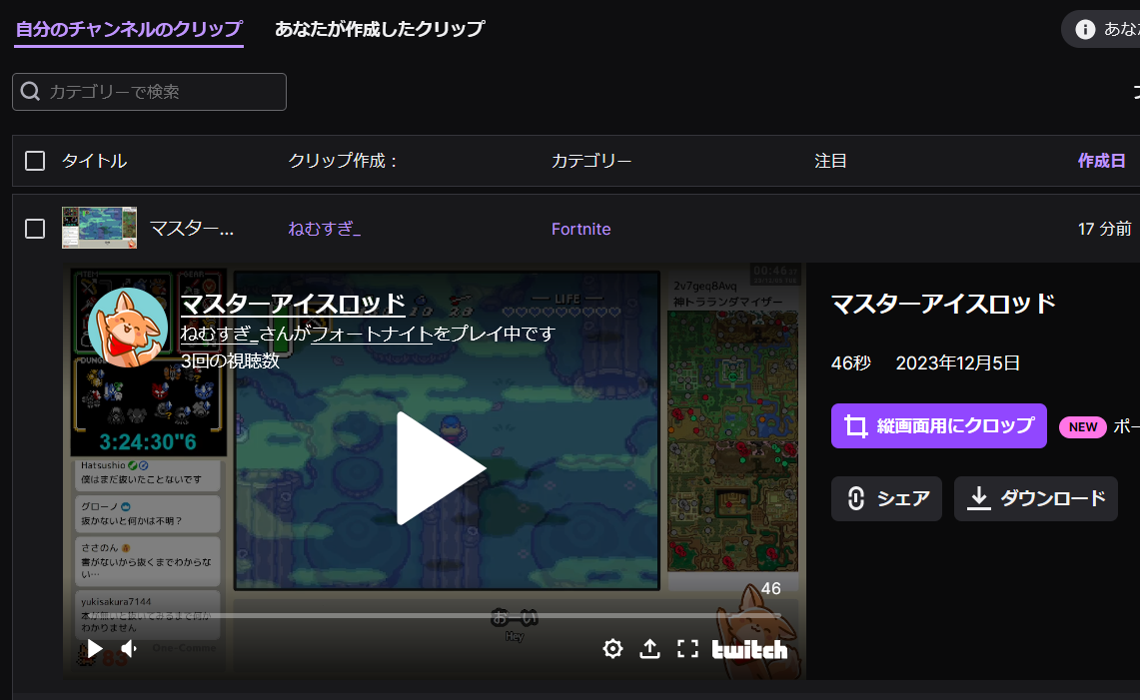
Task: Click the small play icon at player bottom left
Action: pyautogui.click(x=94, y=648)
